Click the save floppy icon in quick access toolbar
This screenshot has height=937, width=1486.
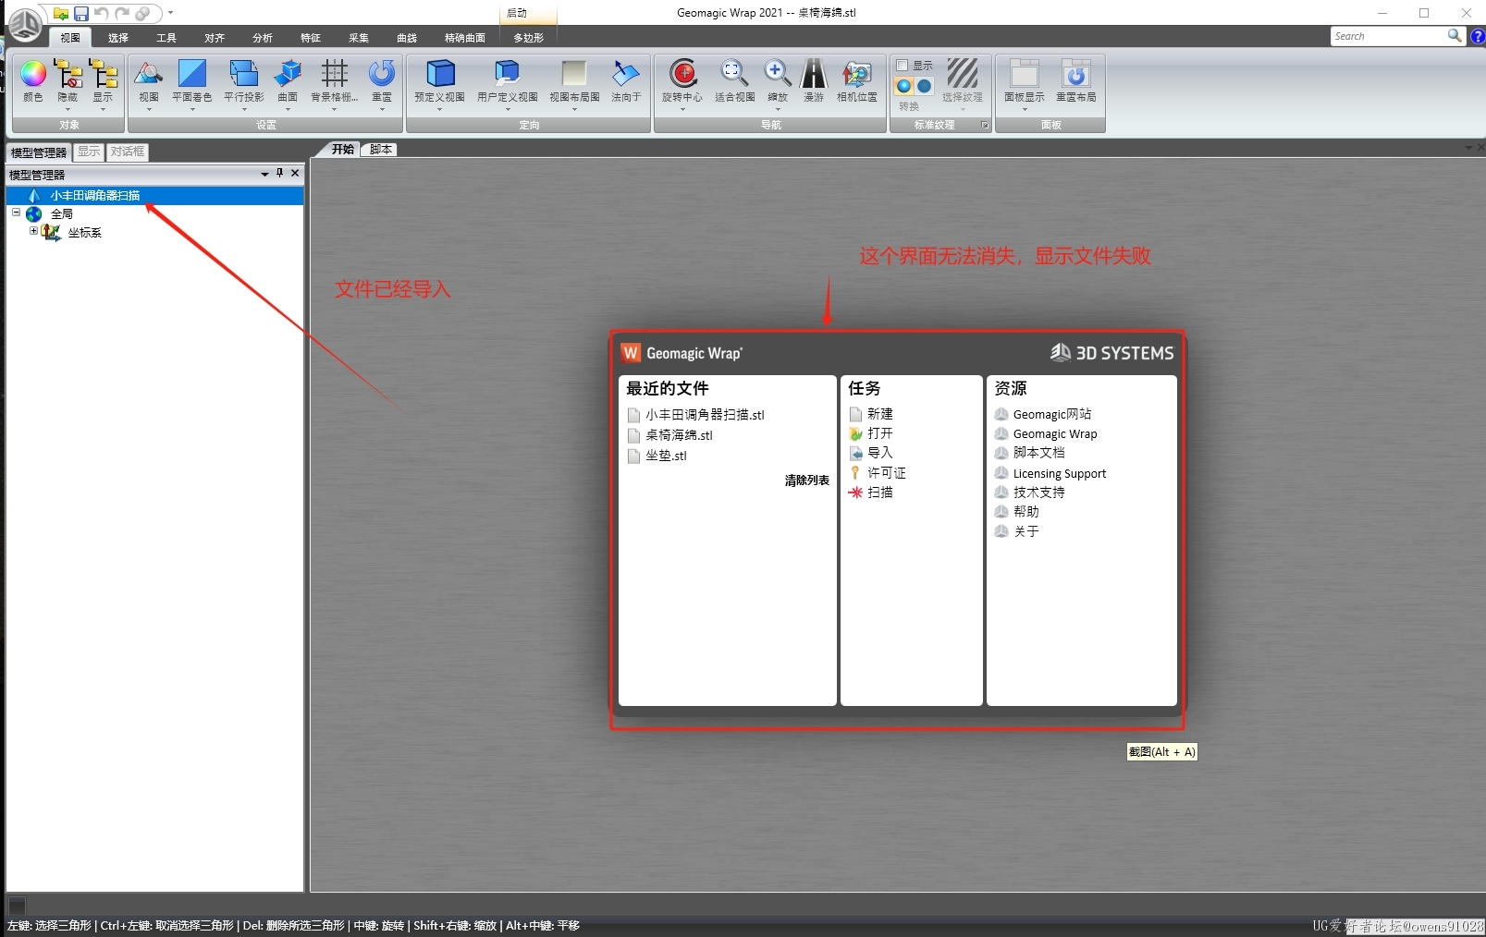[x=81, y=13]
